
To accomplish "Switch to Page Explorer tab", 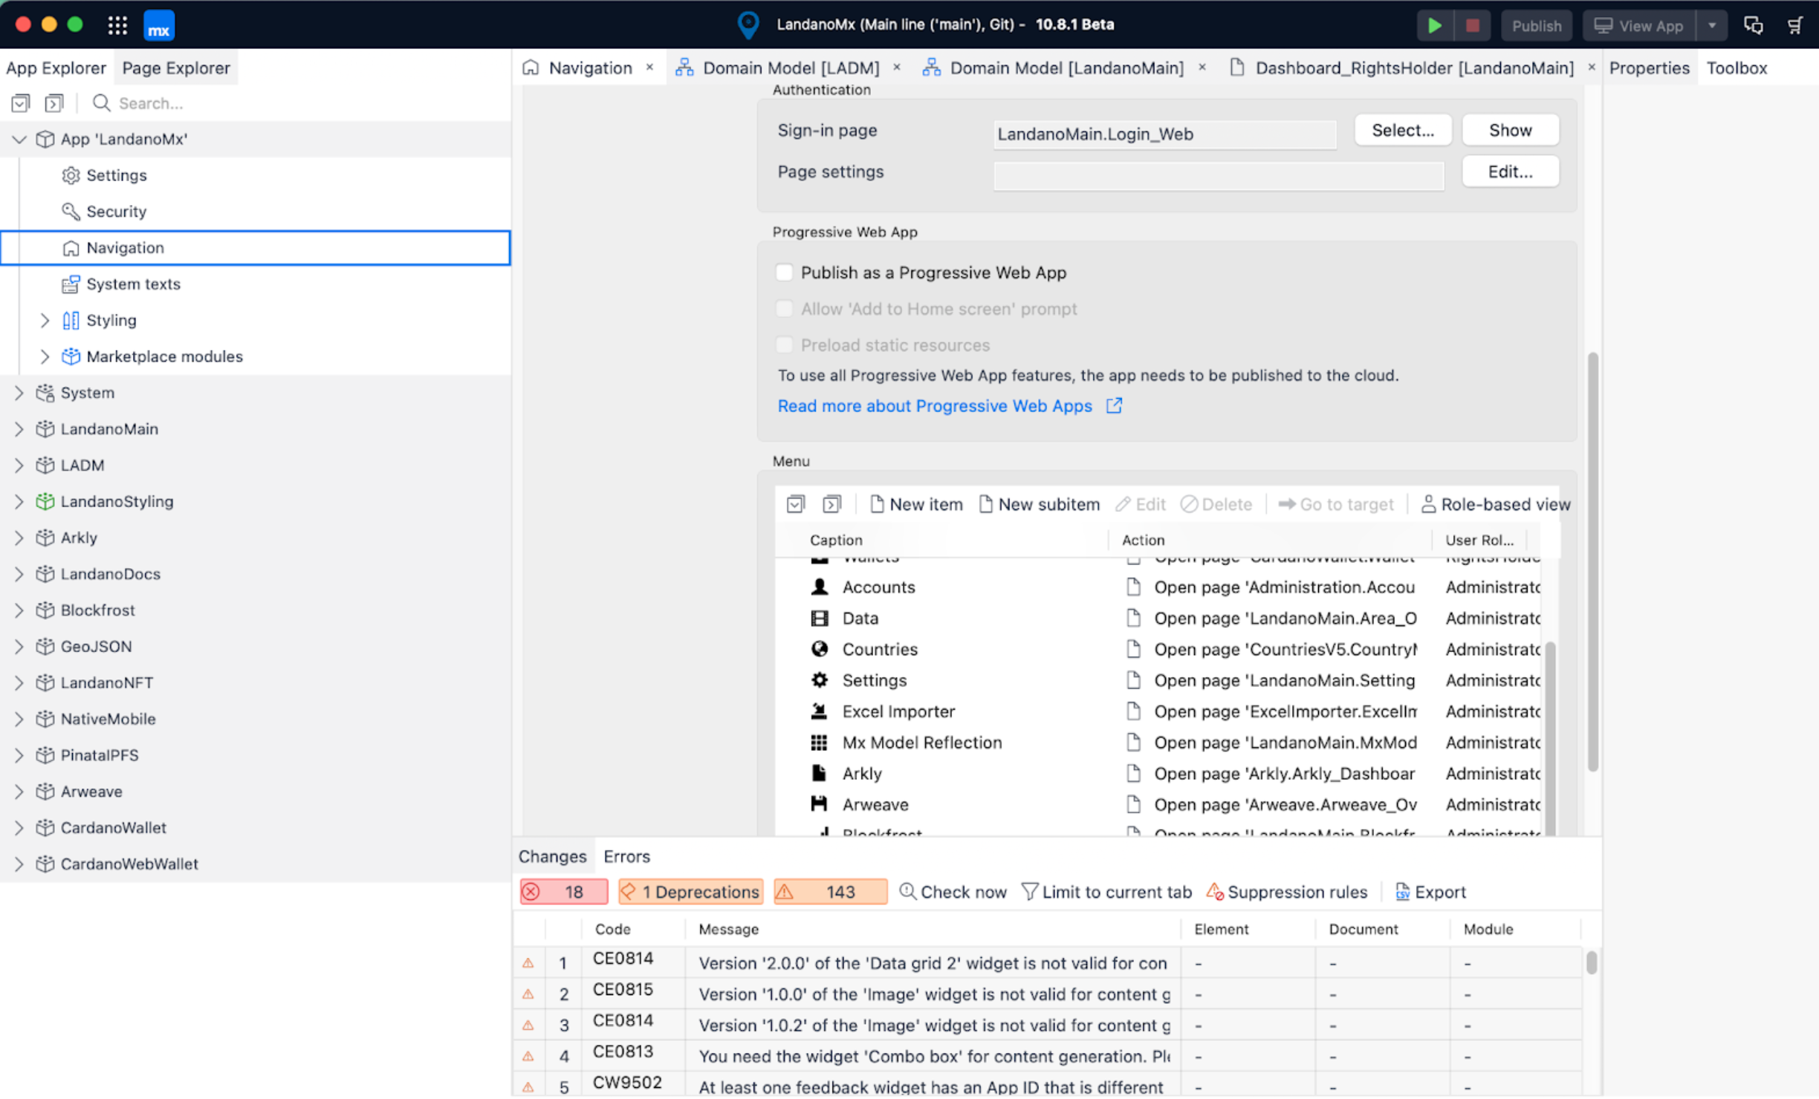I will coord(176,68).
